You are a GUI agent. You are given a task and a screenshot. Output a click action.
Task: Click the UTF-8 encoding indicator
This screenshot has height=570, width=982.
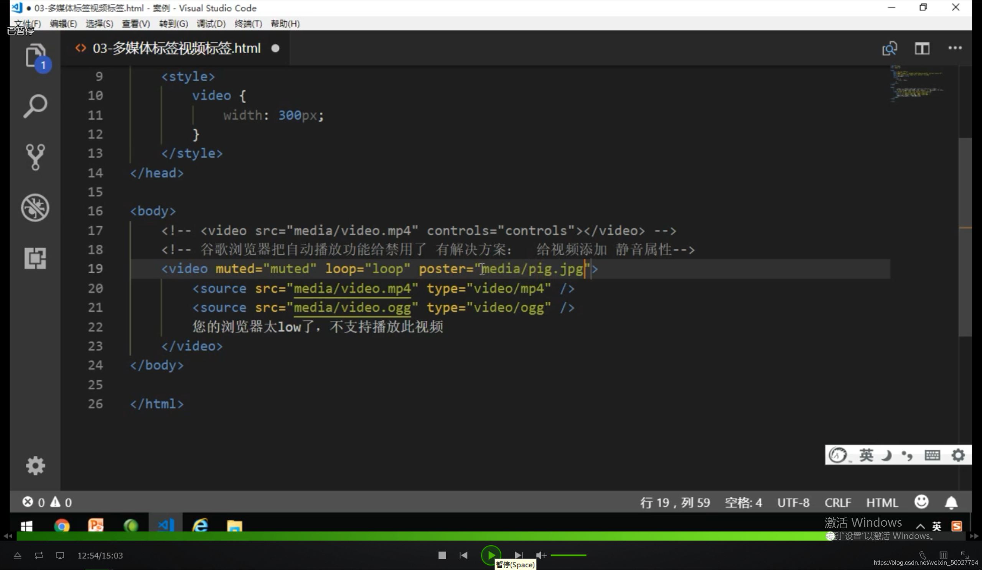(x=793, y=502)
